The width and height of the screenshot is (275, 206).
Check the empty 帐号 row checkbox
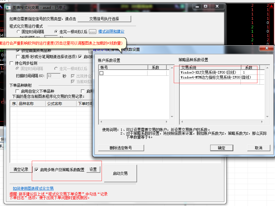(101, 73)
